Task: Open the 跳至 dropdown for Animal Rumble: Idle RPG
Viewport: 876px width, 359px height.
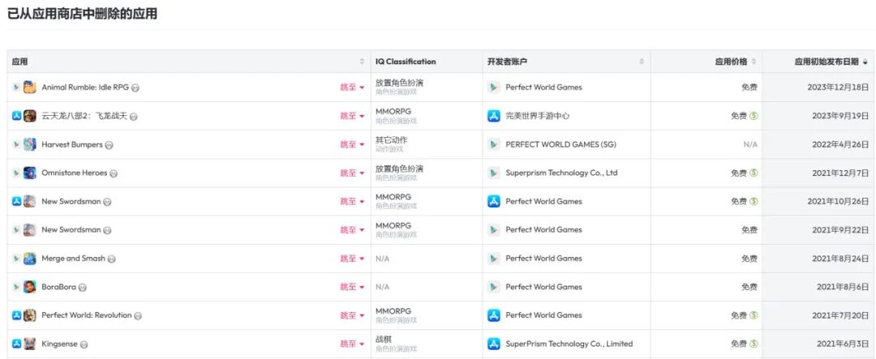Action: click(x=352, y=87)
